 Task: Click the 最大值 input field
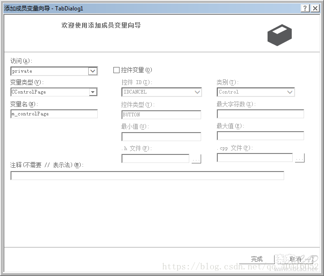260,136
